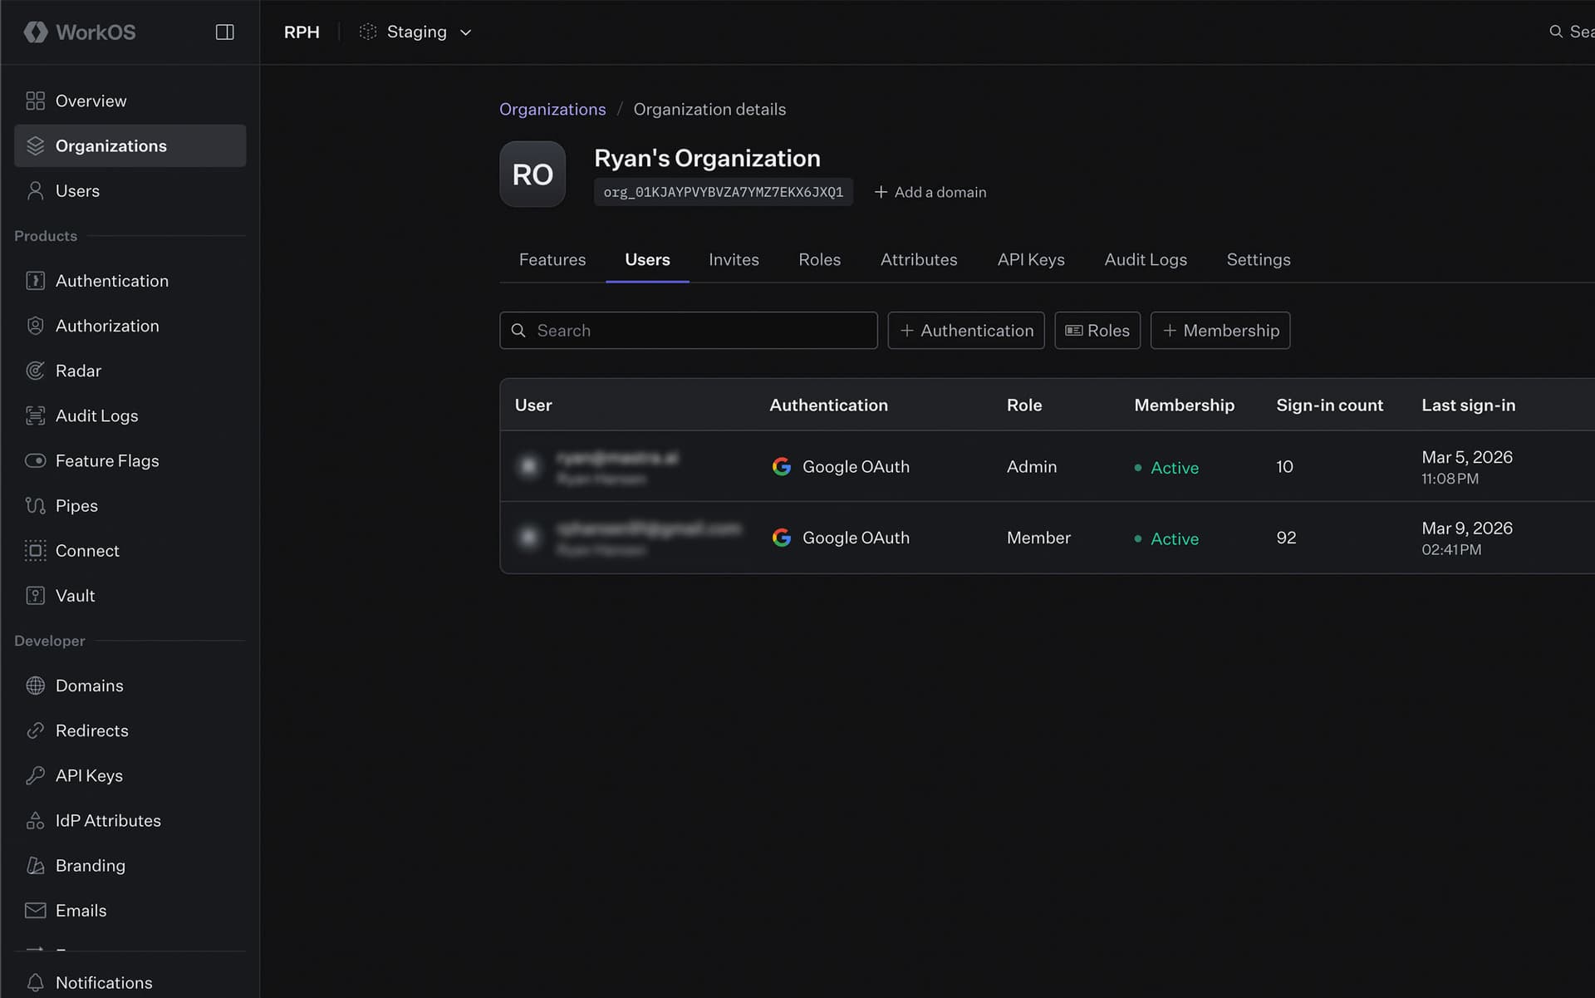Open the search magnifier in top bar
This screenshot has height=998, width=1595.
click(1556, 31)
